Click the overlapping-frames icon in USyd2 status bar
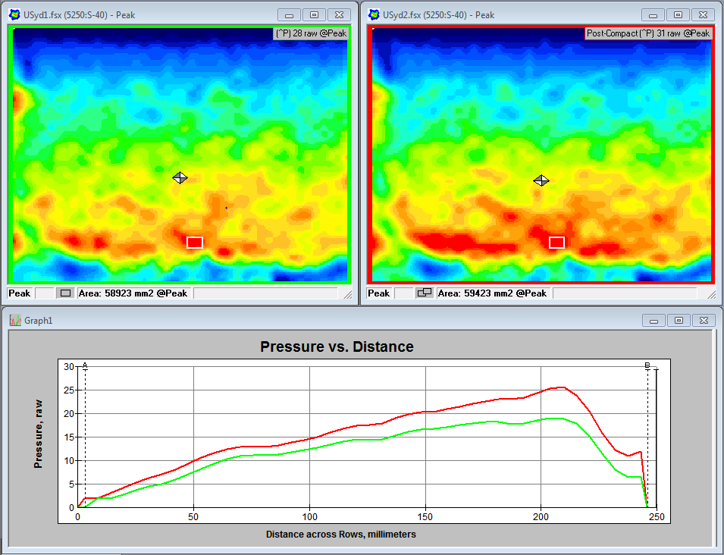The height and width of the screenshot is (555, 724). coord(424,293)
